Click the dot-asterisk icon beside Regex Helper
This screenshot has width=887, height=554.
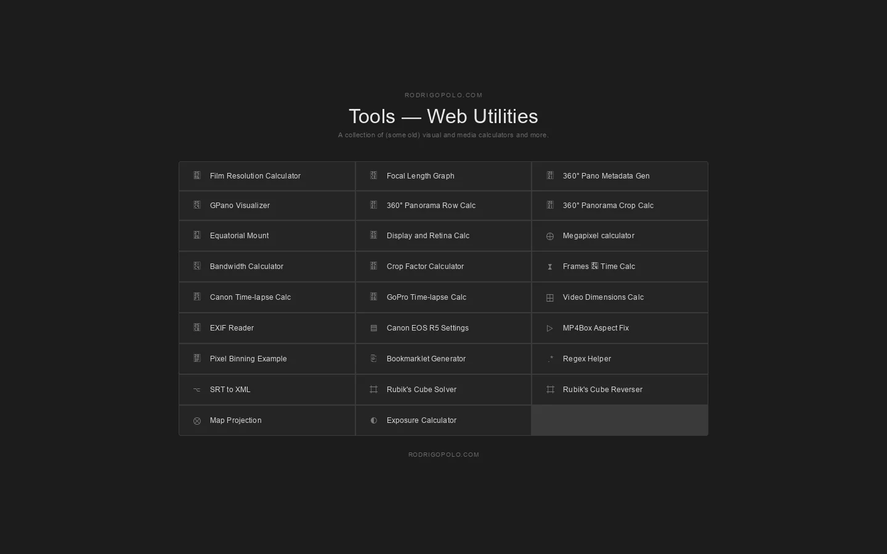(550, 359)
